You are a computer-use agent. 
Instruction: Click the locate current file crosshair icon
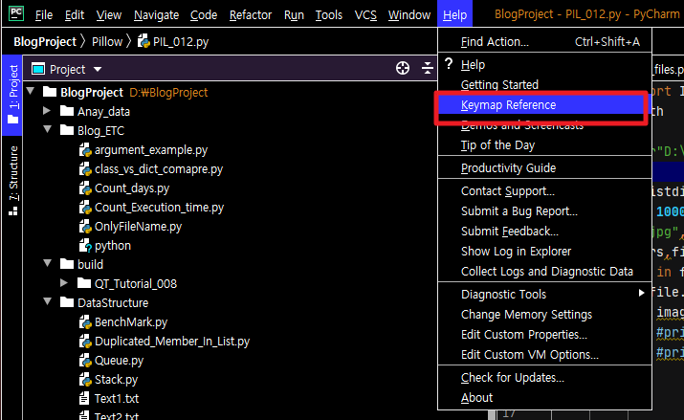(402, 68)
